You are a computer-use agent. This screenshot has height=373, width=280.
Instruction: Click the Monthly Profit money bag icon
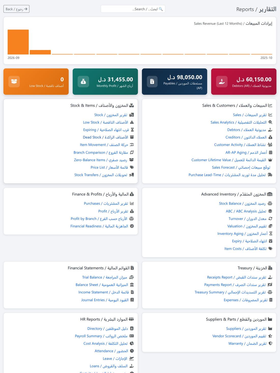(83, 82)
